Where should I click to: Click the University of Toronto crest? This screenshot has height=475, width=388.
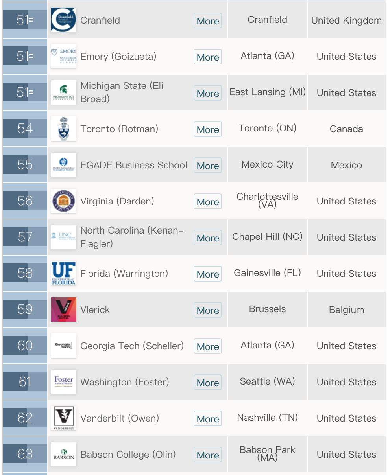(64, 129)
